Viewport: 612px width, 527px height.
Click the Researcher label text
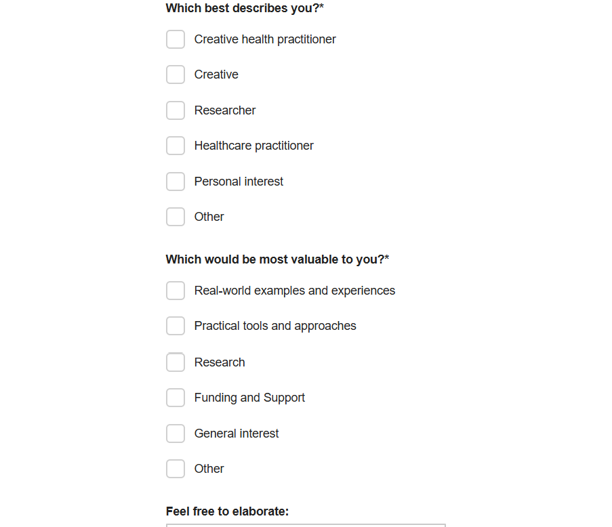point(225,110)
